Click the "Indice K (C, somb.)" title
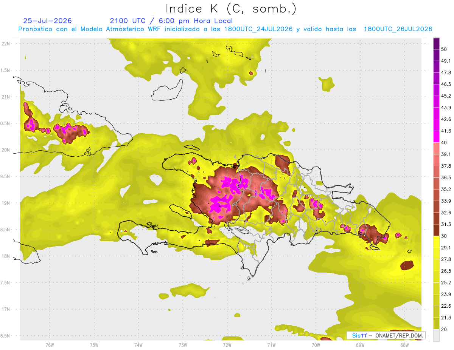 coord(231,9)
